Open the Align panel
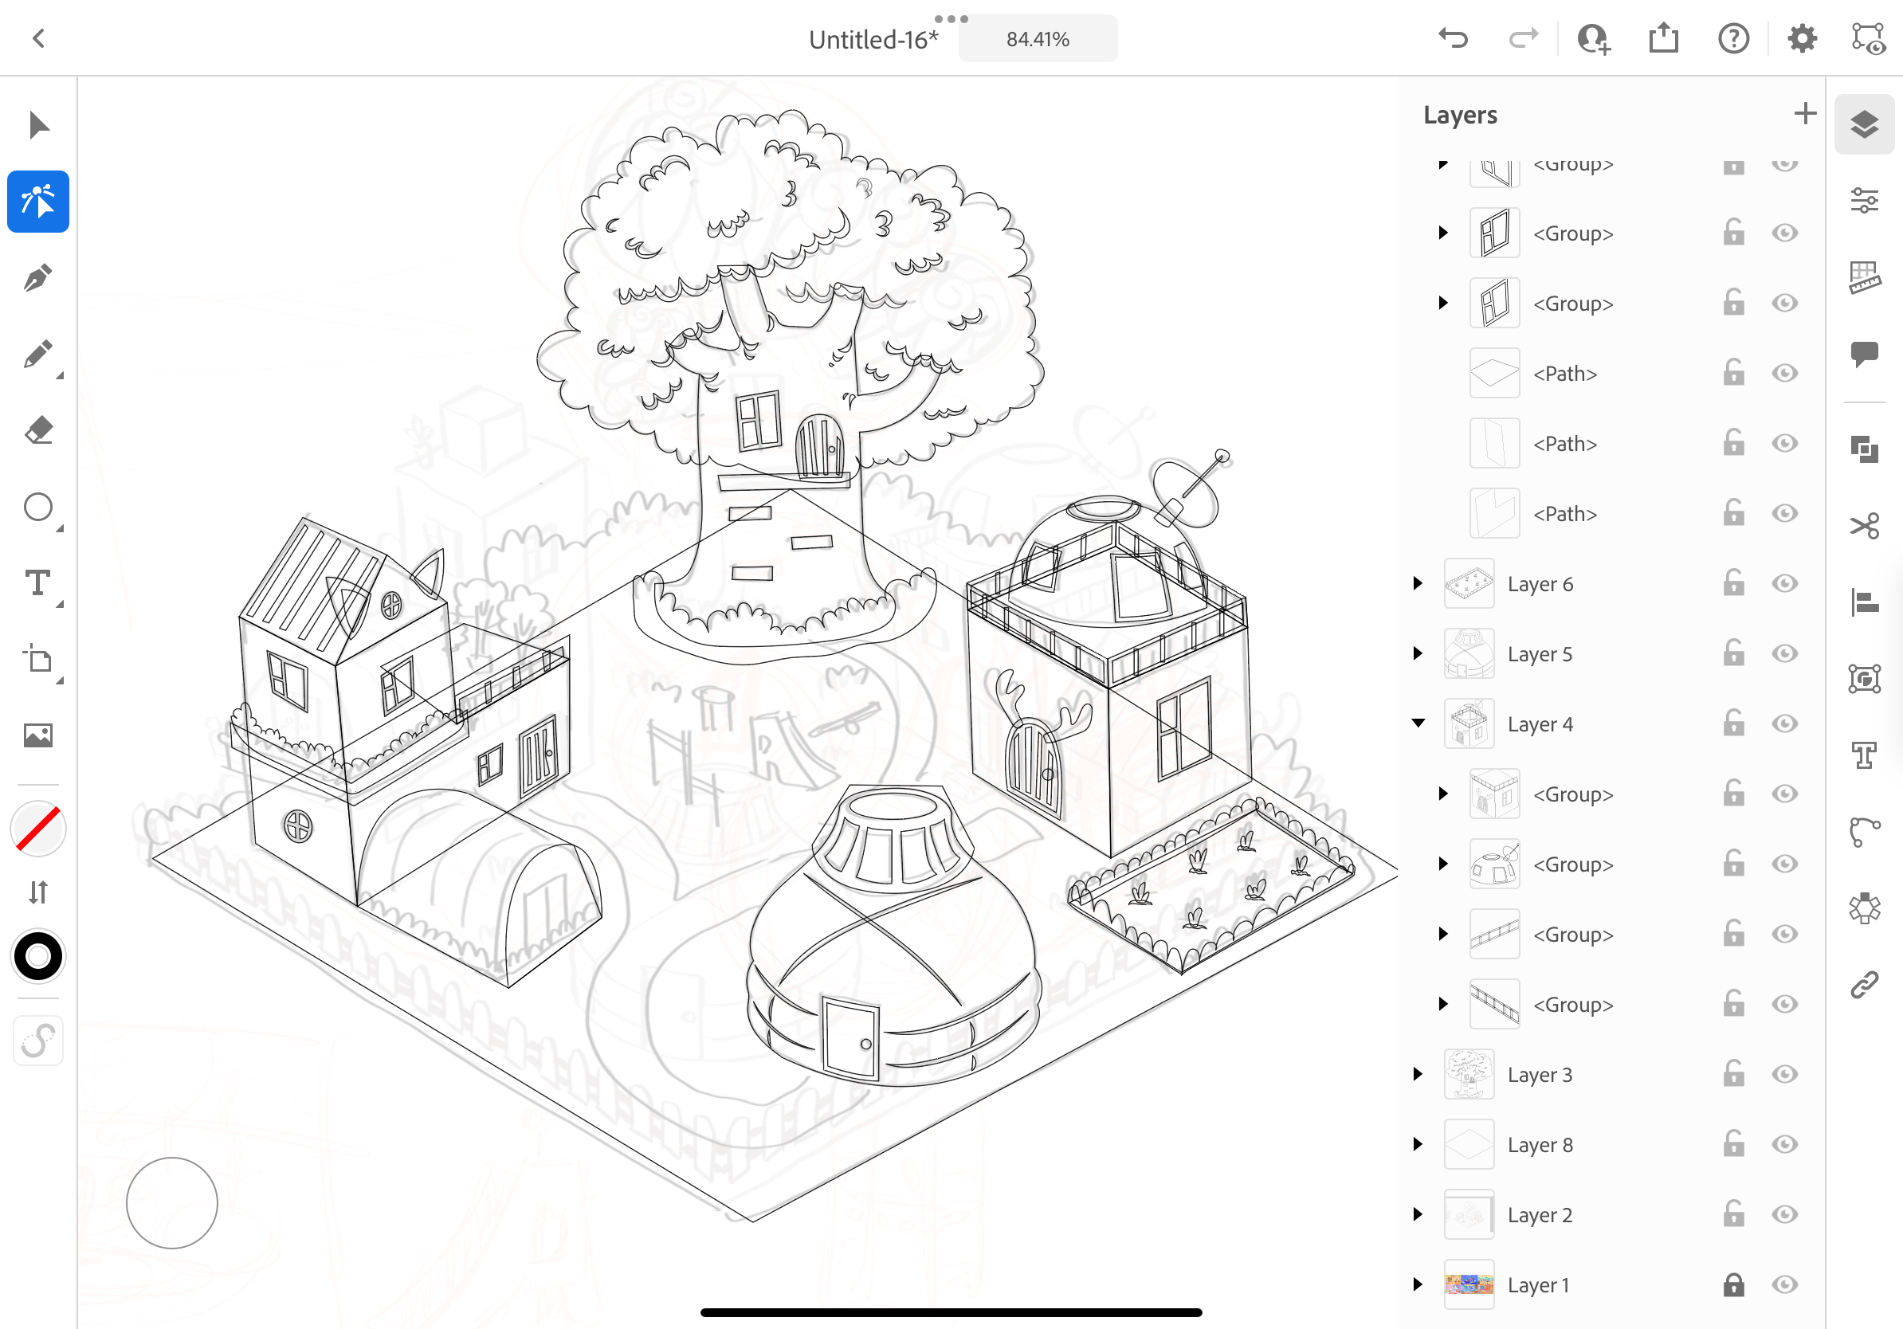1903x1329 pixels. 1864,602
